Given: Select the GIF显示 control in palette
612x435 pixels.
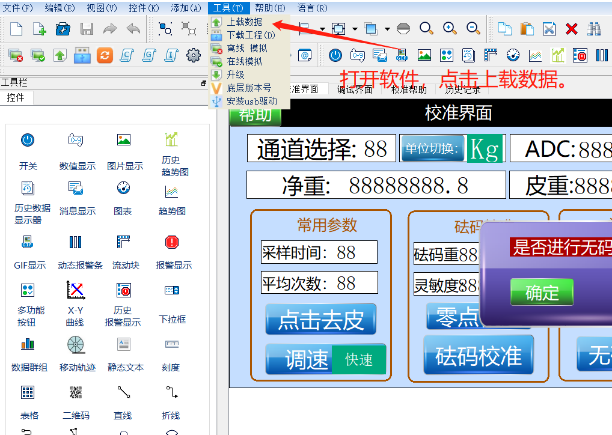Looking at the screenshot, I should pyautogui.click(x=29, y=253).
